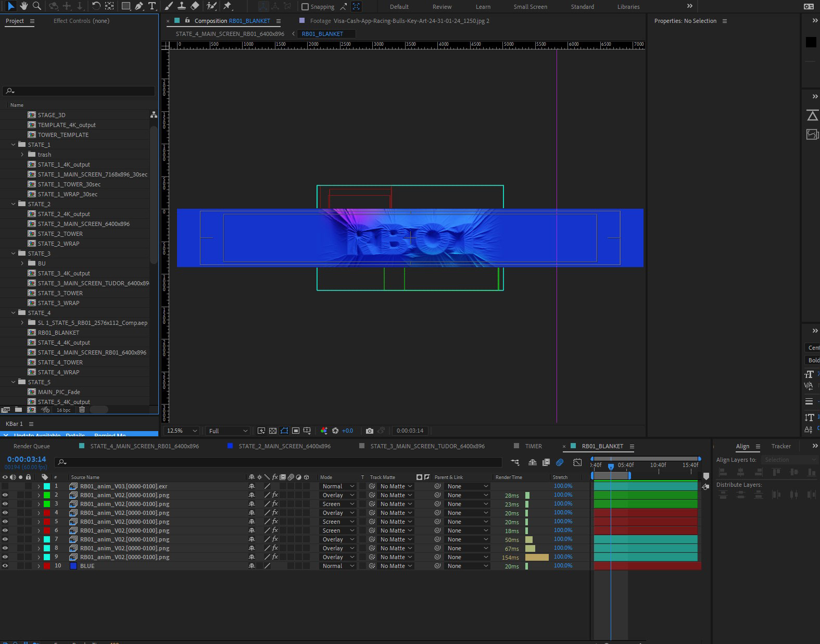Switch to the Default workspace

[x=399, y=7]
